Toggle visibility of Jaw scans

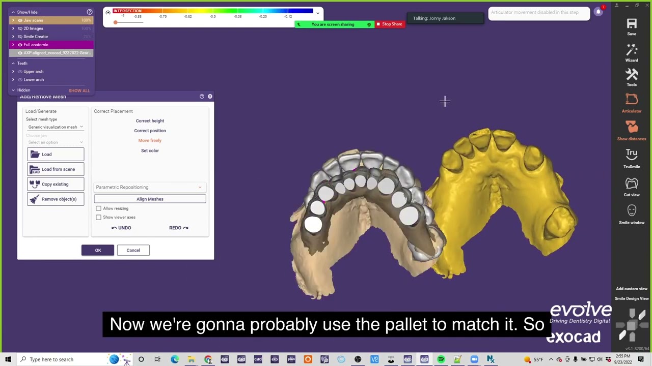pyautogui.click(x=20, y=20)
